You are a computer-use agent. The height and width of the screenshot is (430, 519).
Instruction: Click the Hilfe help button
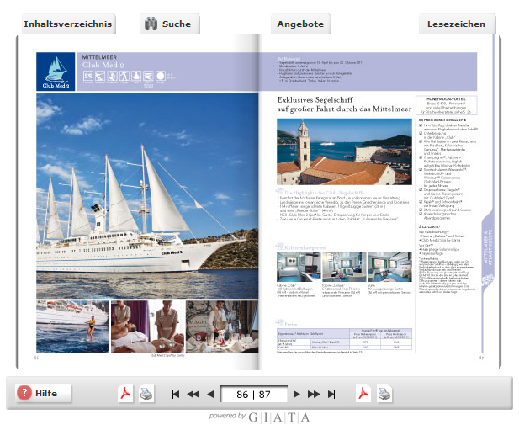pyautogui.click(x=44, y=393)
